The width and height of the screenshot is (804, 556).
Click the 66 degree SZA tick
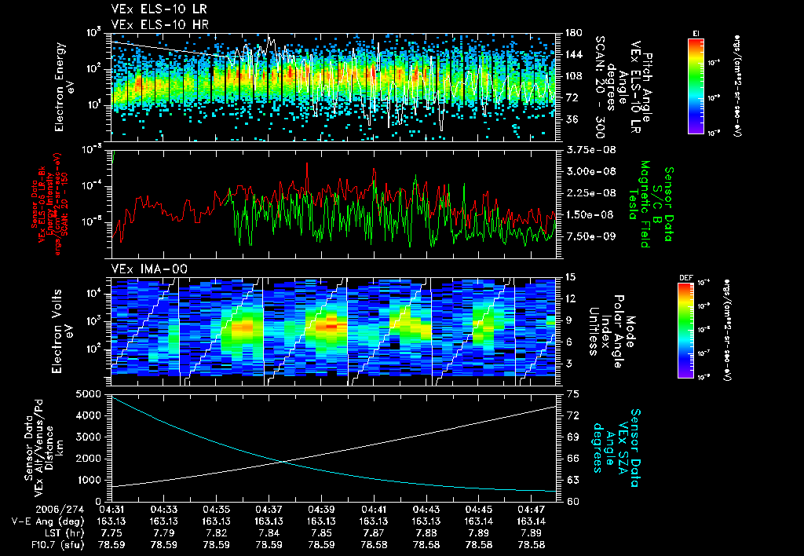(573, 459)
